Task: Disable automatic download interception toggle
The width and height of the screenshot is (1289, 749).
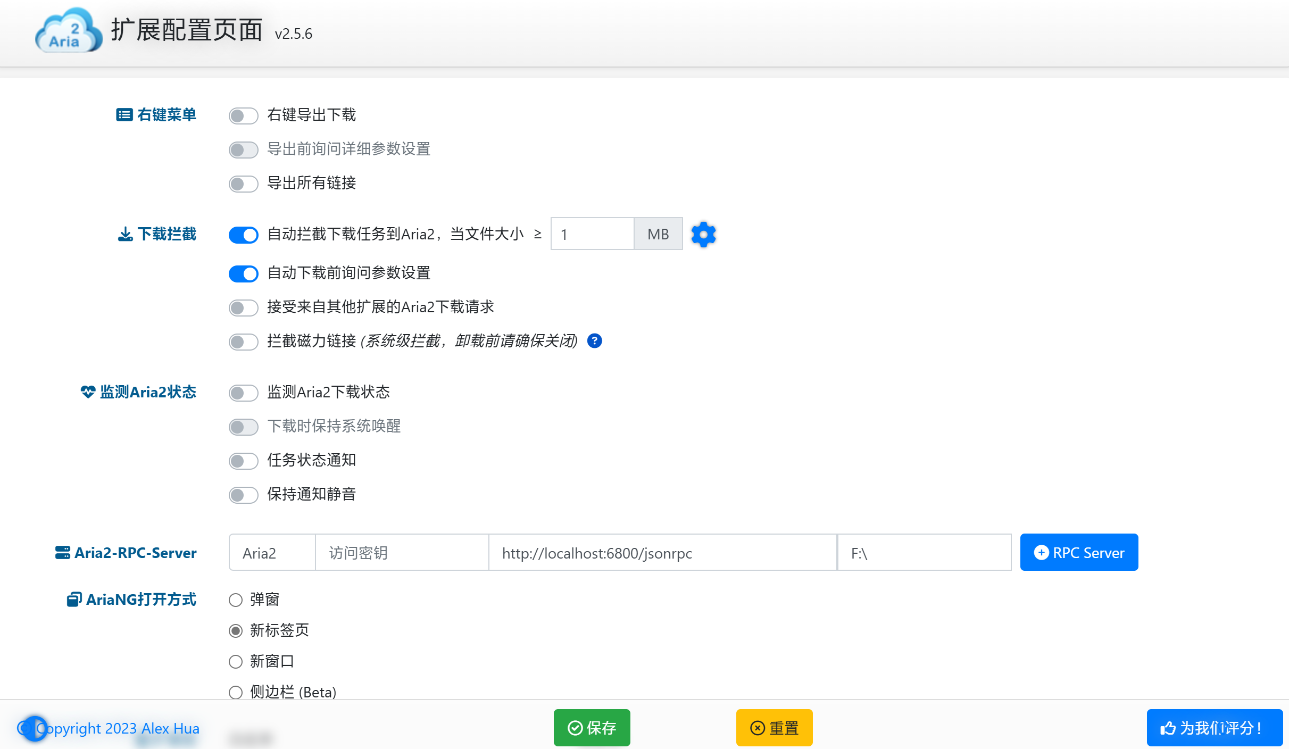Action: (x=243, y=235)
